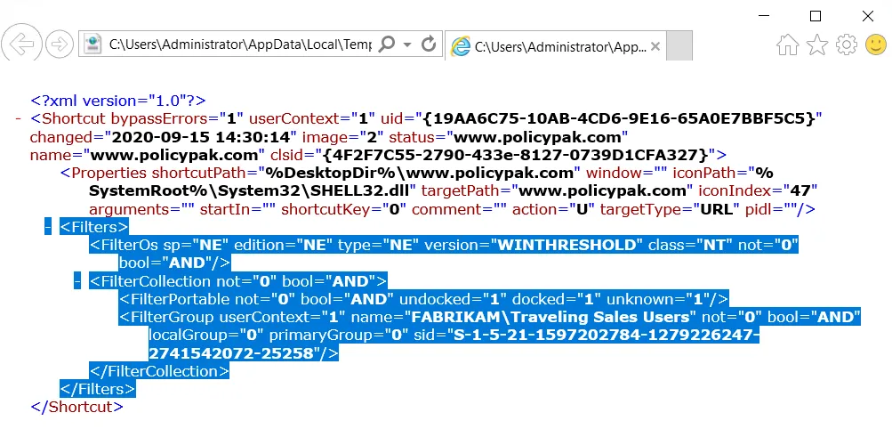Click the browser Forward arrow button
This screenshot has height=437, width=892.
[60, 45]
